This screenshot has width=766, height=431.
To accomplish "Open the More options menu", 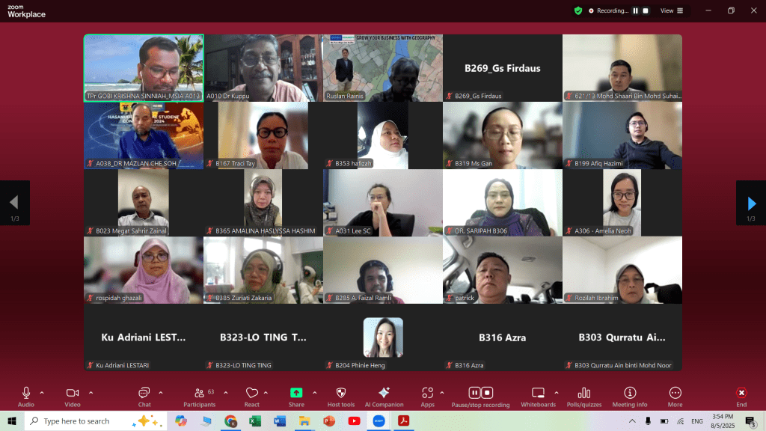I will coord(675,393).
